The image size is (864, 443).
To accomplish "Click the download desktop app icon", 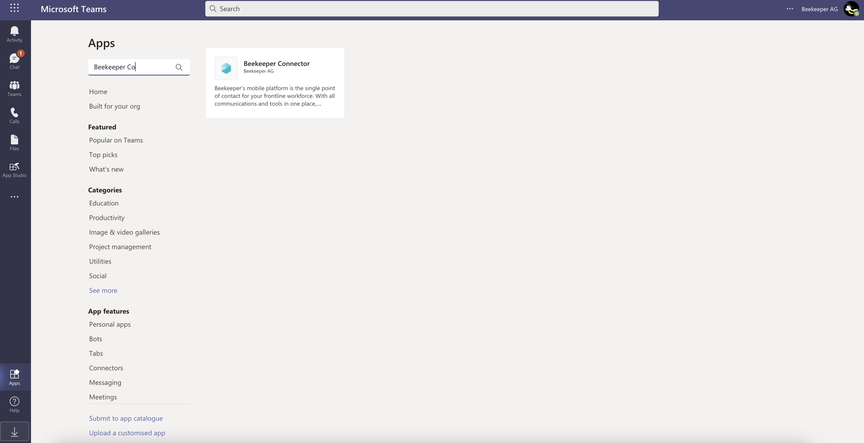I will pyautogui.click(x=14, y=432).
